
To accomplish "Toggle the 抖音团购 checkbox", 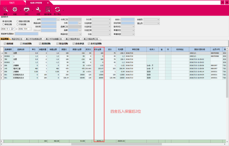I will point(21,44).
